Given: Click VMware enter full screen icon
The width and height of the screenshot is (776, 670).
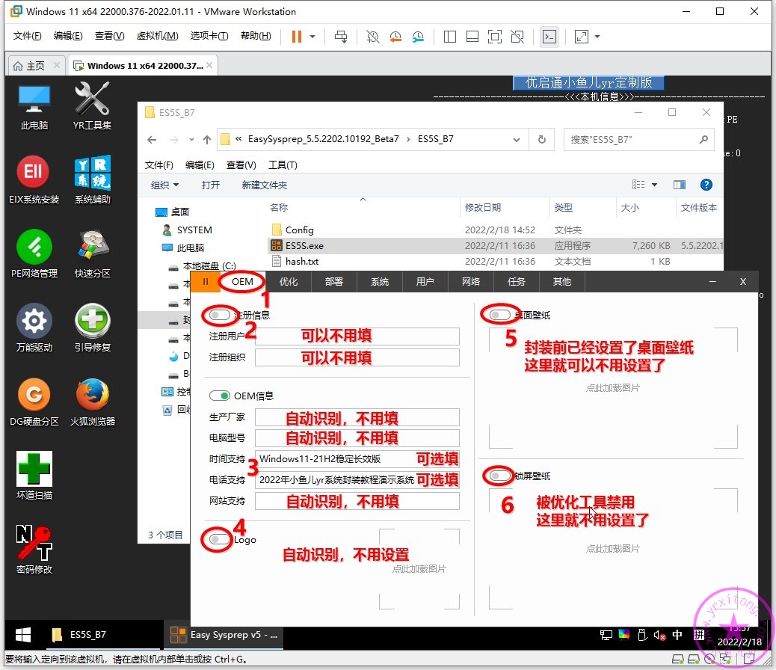Looking at the screenshot, I should pyautogui.click(x=494, y=37).
